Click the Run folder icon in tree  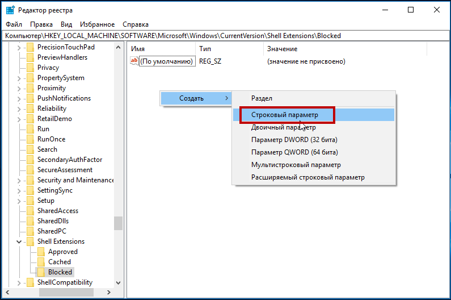30,129
